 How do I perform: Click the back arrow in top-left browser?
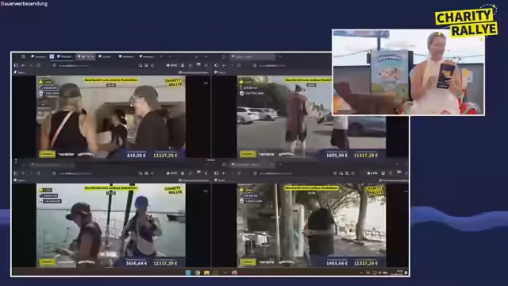tap(23, 65)
